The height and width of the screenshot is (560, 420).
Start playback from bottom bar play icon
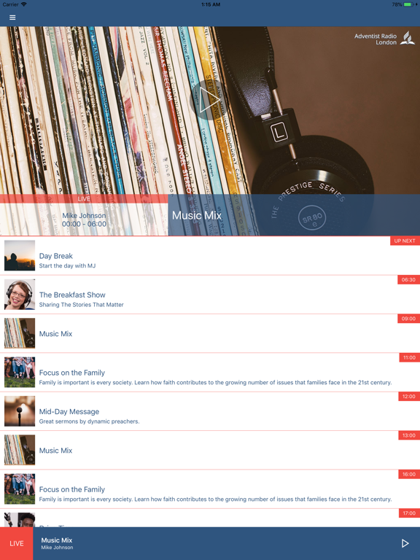405,543
